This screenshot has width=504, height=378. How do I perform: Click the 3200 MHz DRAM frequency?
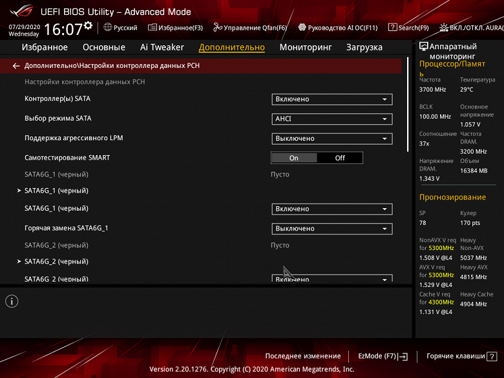[x=473, y=151]
